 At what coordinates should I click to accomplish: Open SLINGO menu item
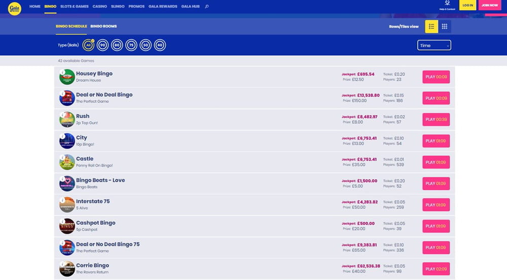click(x=118, y=7)
